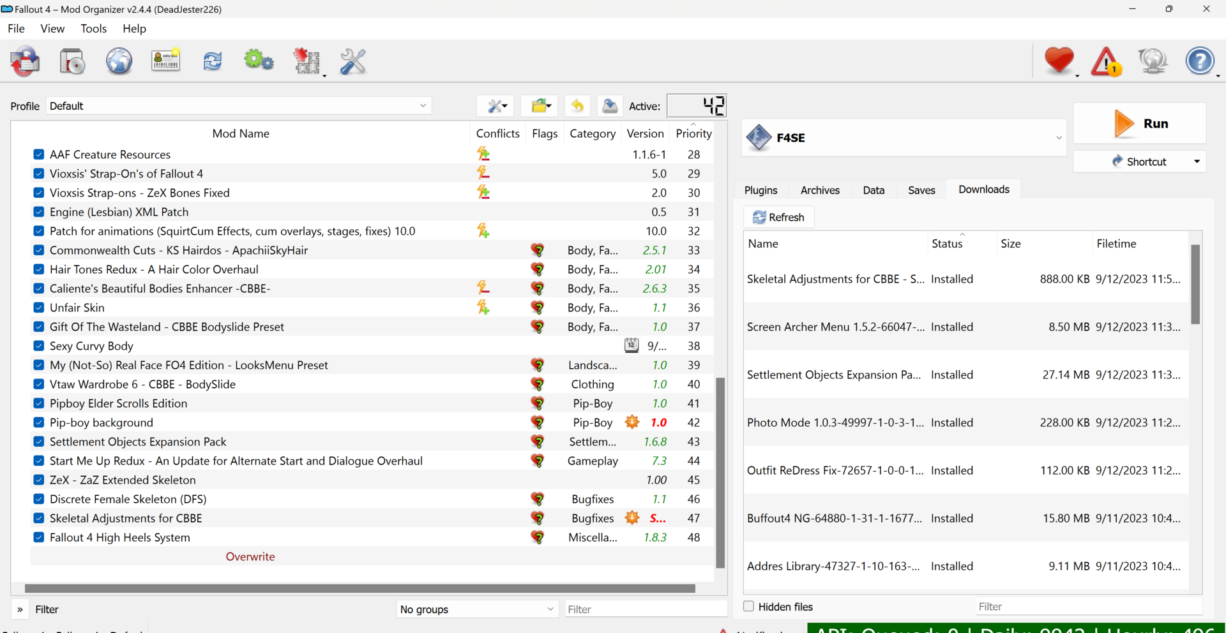Switch to the Plugins tab
Image resolution: width=1226 pixels, height=633 pixels.
coord(761,190)
